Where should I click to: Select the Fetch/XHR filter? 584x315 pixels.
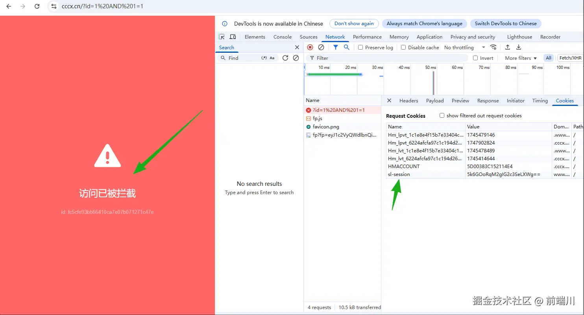point(570,58)
